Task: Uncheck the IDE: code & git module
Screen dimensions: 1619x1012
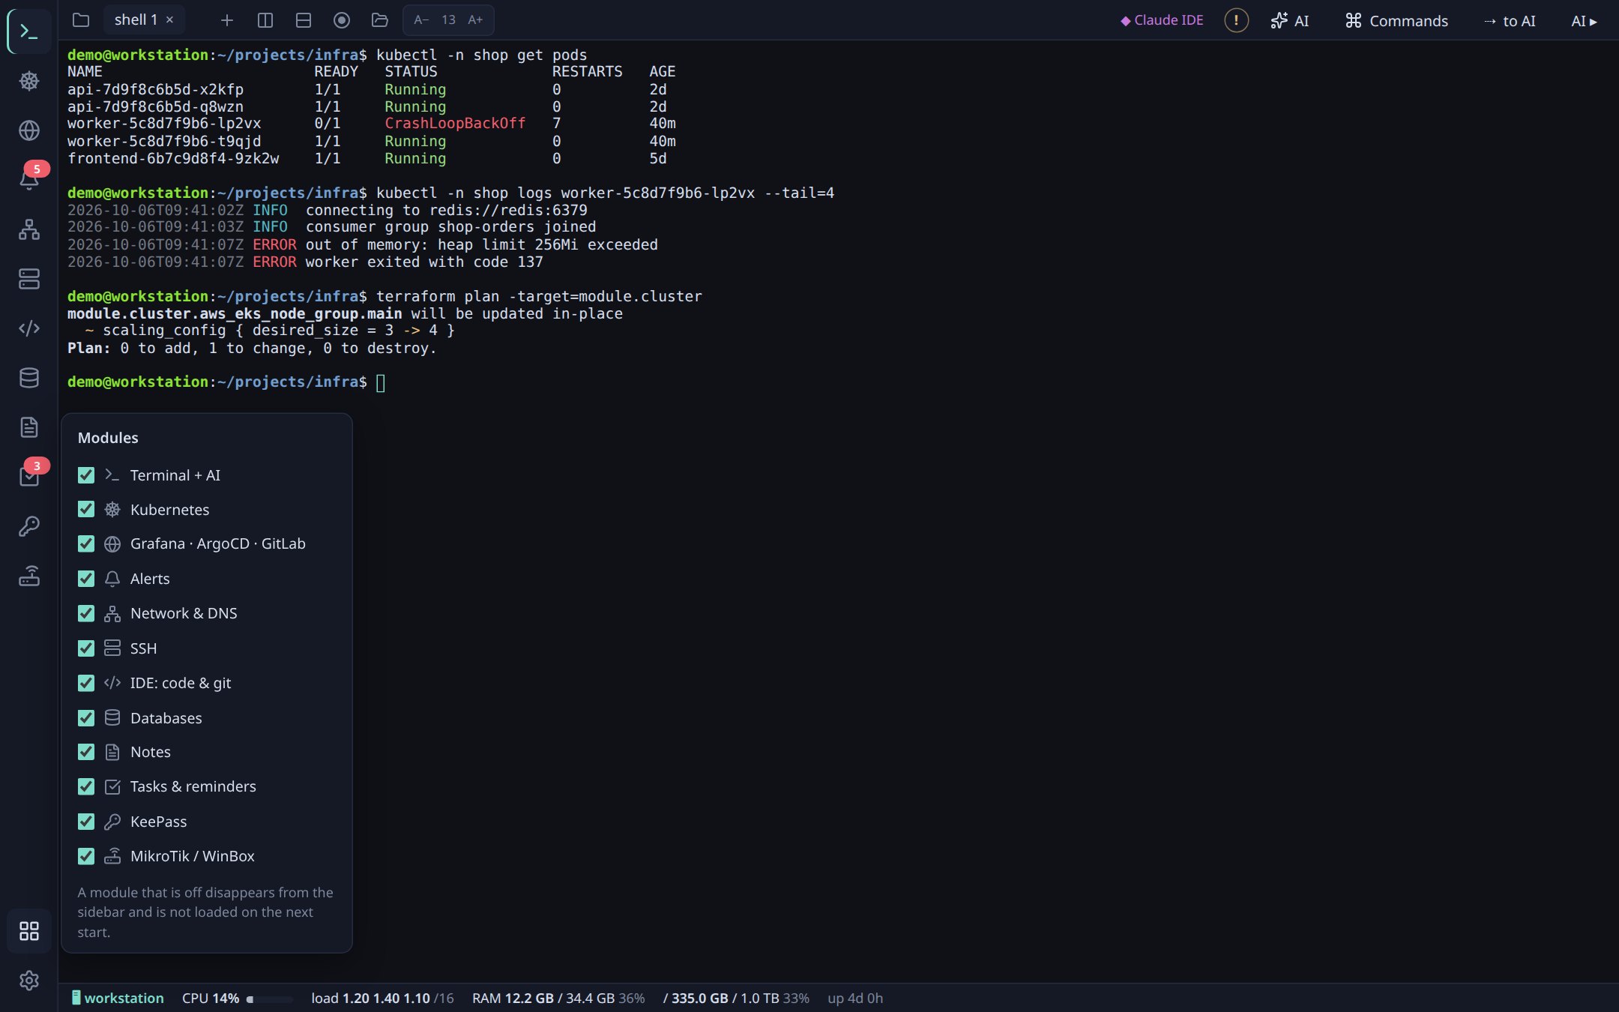Action: [x=86, y=683]
